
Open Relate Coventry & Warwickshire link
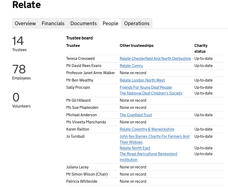click(x=147, y=129)
